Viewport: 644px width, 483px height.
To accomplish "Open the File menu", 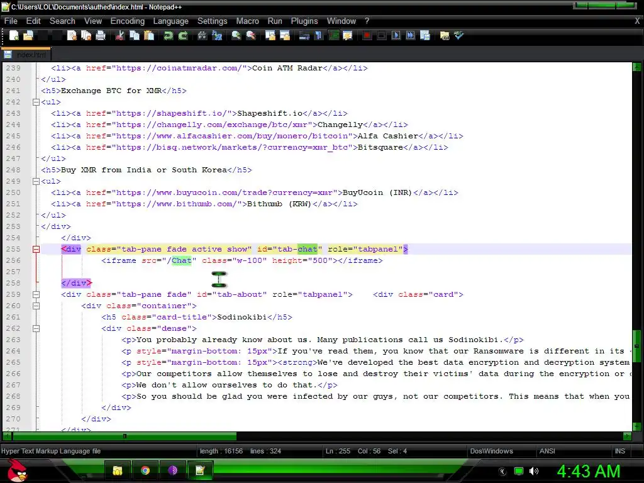I will pos(11,21).
